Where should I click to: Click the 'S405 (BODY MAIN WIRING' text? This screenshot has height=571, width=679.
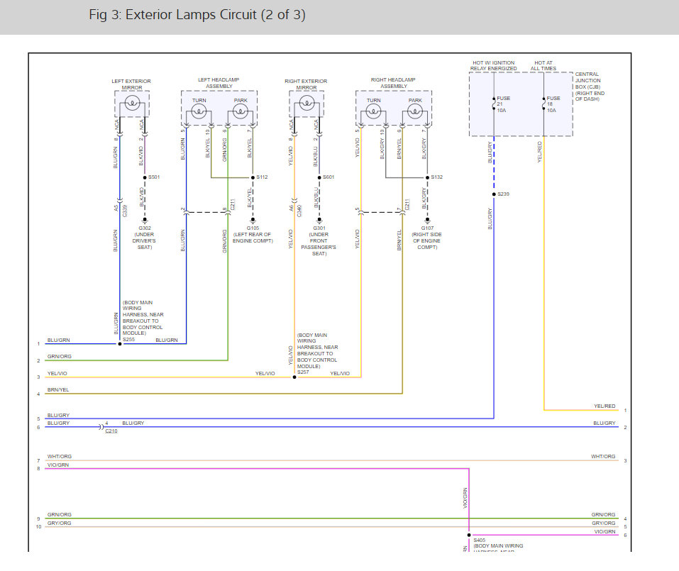coord(498,543)
